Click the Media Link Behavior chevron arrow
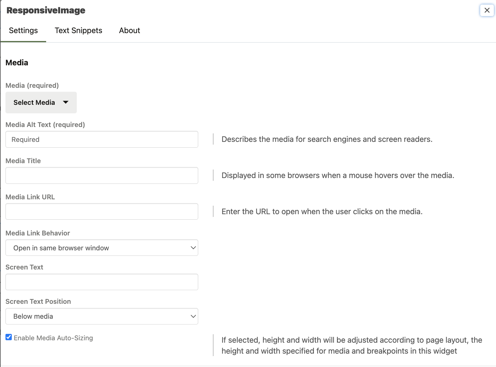This screenshot has height=367, width=496. (x=193, y=248)
